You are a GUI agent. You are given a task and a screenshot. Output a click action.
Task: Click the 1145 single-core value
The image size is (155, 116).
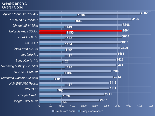(x=69, y=50)
